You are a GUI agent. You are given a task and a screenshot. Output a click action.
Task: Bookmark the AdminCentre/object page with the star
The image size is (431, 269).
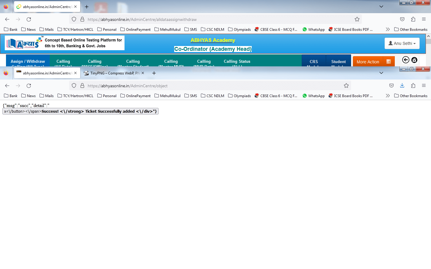coord(346,86)
